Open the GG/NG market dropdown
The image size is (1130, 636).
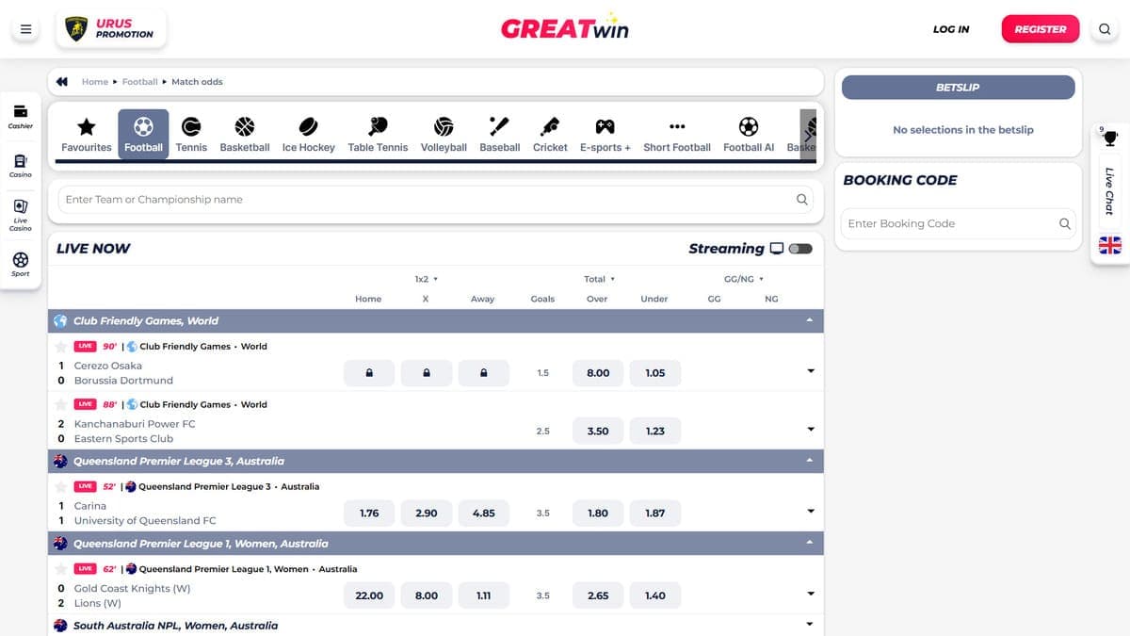[x=743, y=279]
